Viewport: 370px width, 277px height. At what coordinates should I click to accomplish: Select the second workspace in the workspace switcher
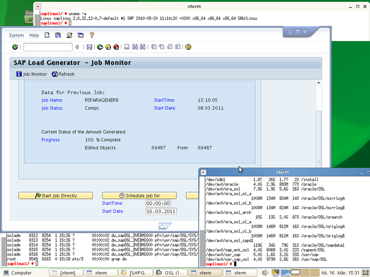point(295,272)
